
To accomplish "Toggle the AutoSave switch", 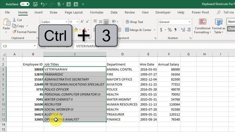I will 25,4.
